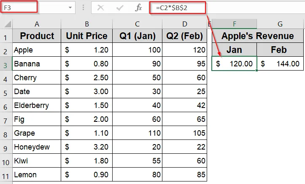Select row 6 header

click(x=6, y=105)
